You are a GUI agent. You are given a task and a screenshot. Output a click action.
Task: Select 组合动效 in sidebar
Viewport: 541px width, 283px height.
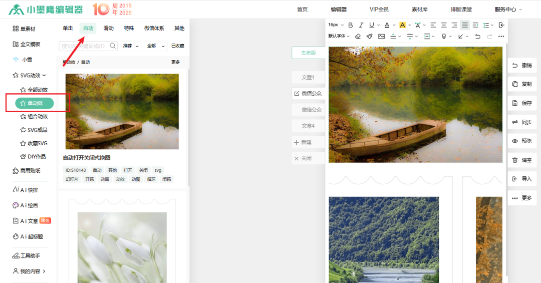point(34,116)
